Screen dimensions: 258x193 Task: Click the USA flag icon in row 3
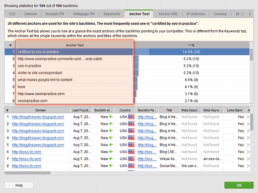point(131,131)
